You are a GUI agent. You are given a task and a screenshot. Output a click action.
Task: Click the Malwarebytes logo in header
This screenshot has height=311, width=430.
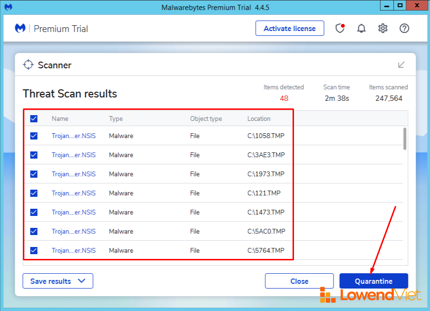pos(20,29)
